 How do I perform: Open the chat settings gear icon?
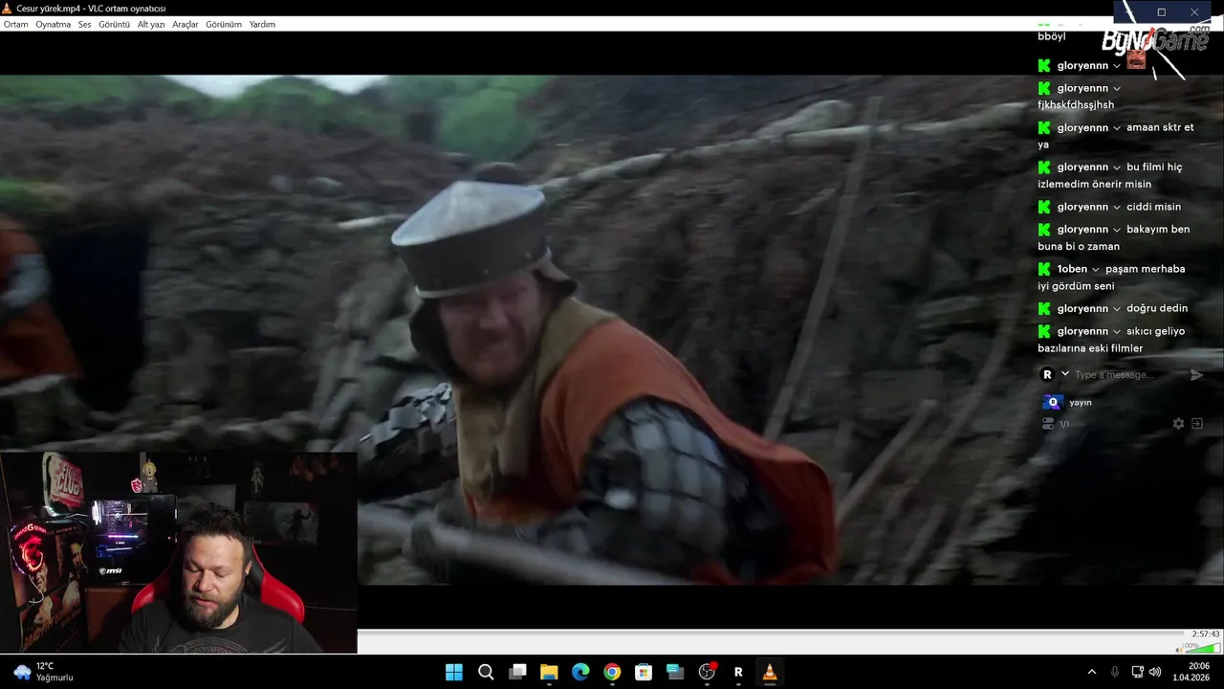coord(1178,423)
